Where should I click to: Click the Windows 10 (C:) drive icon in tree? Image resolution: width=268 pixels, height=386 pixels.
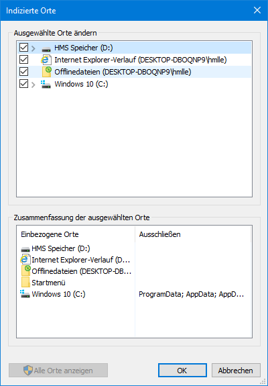coord(46,84)
